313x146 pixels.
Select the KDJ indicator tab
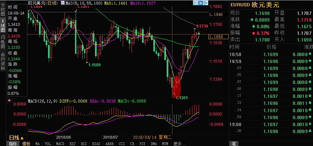pyautogui.click(x=72, y=144)
